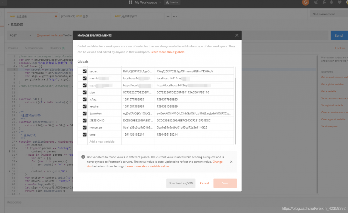The width and height of the screenshot is (348, 213).
Task: Switch to the Authorization tab
Action: click(34, 48)
